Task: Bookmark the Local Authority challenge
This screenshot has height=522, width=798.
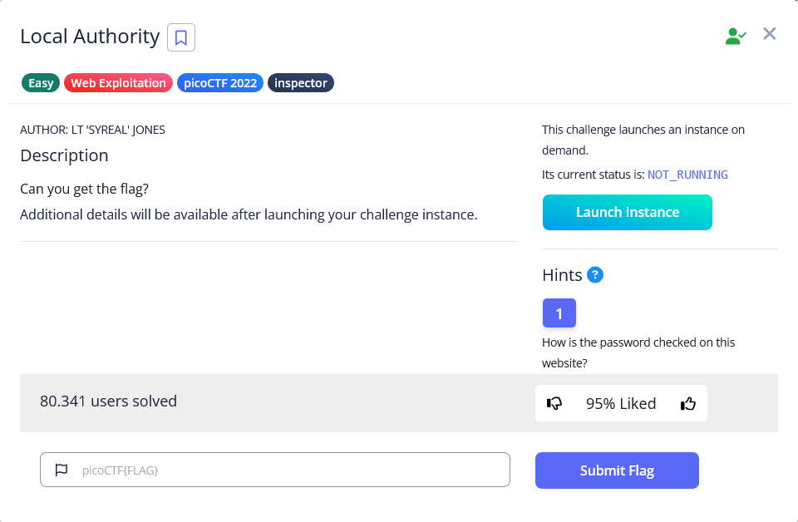Action: coord(181,37)
